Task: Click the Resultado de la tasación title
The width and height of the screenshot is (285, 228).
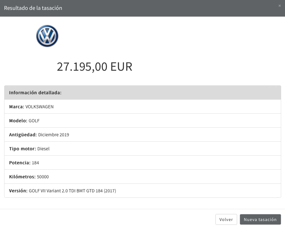Action: click(33, 8)
